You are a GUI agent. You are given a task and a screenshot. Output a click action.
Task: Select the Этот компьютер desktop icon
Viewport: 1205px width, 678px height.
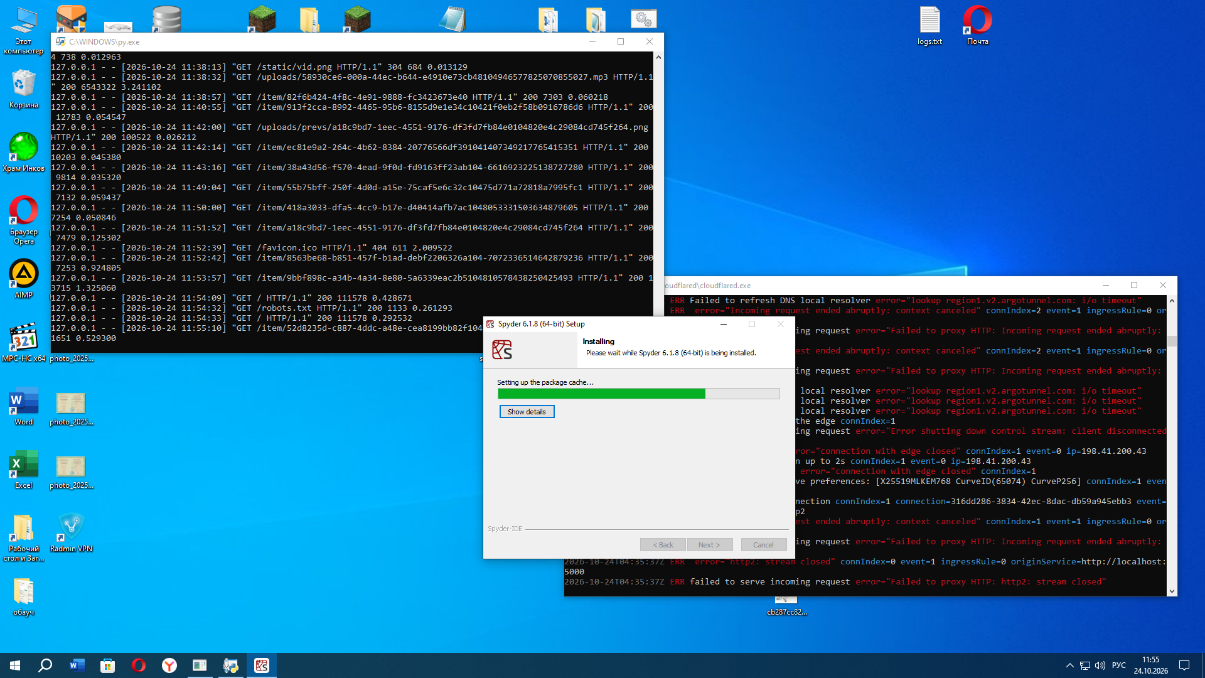pyautogui.click(x=24, y=31)
